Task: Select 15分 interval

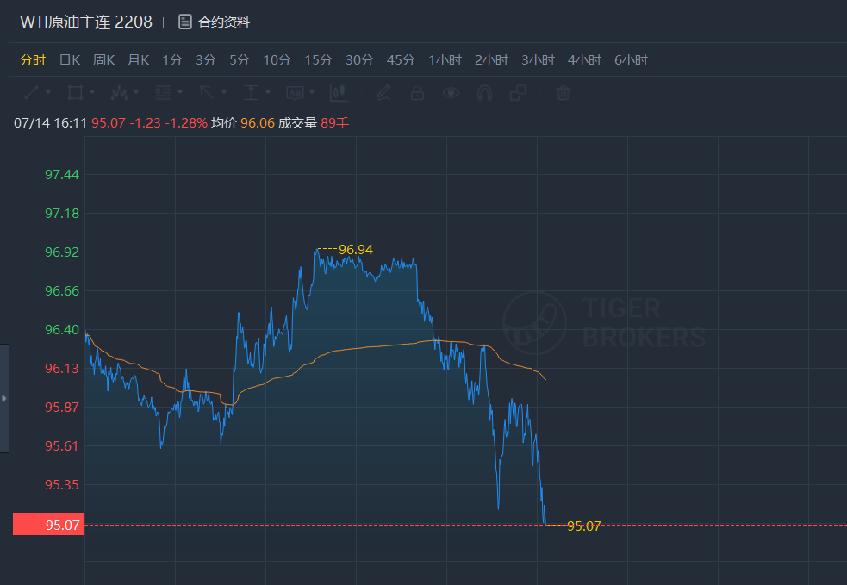Action: point(318,60)
